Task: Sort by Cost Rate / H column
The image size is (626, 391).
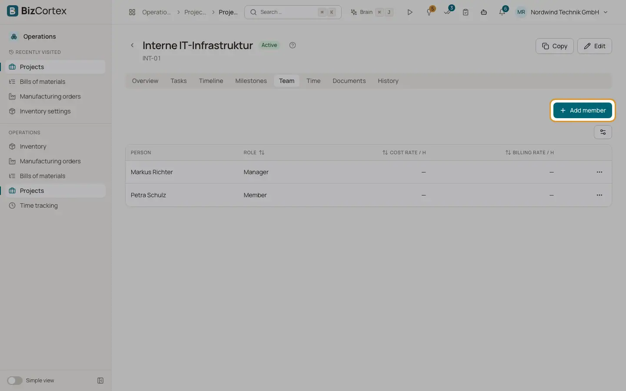Action: [x=404, y=152]
